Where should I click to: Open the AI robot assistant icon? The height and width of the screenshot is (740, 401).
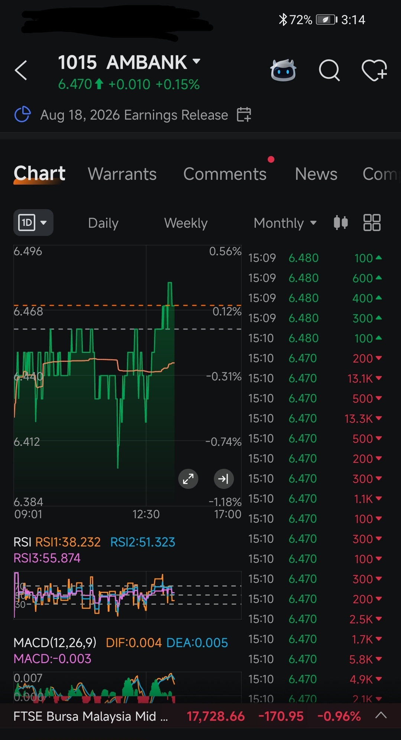[x=283, y=70]
